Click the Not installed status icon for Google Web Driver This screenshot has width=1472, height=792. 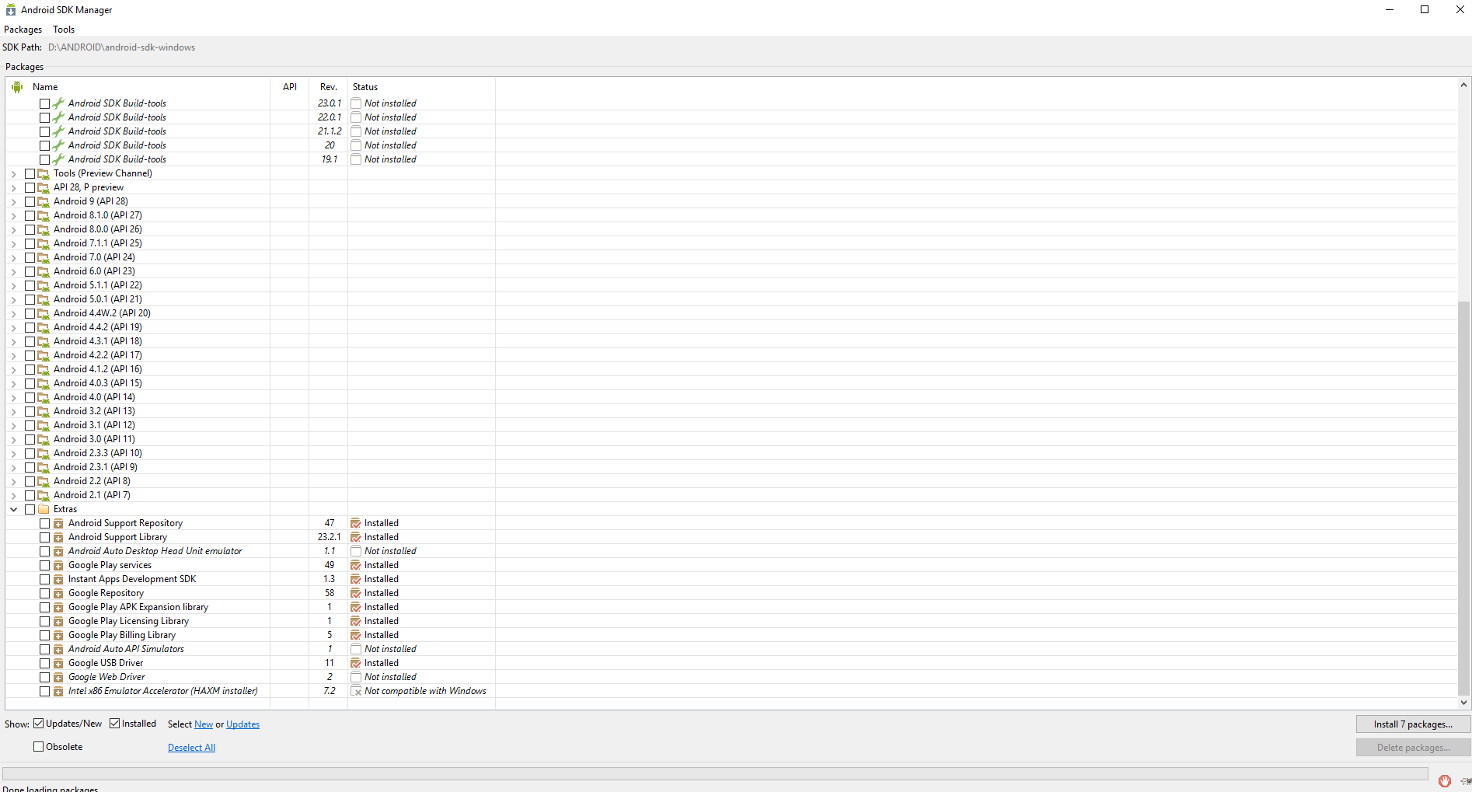[356, 677]
